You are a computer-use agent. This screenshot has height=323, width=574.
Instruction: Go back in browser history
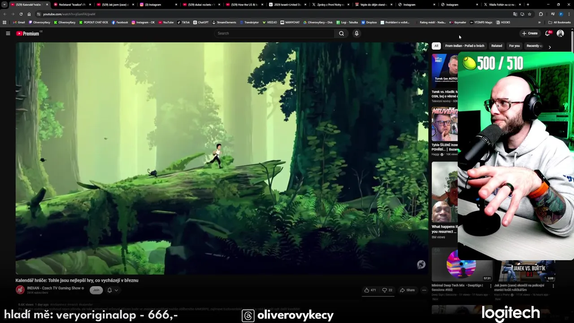click(x=5, y=14)
